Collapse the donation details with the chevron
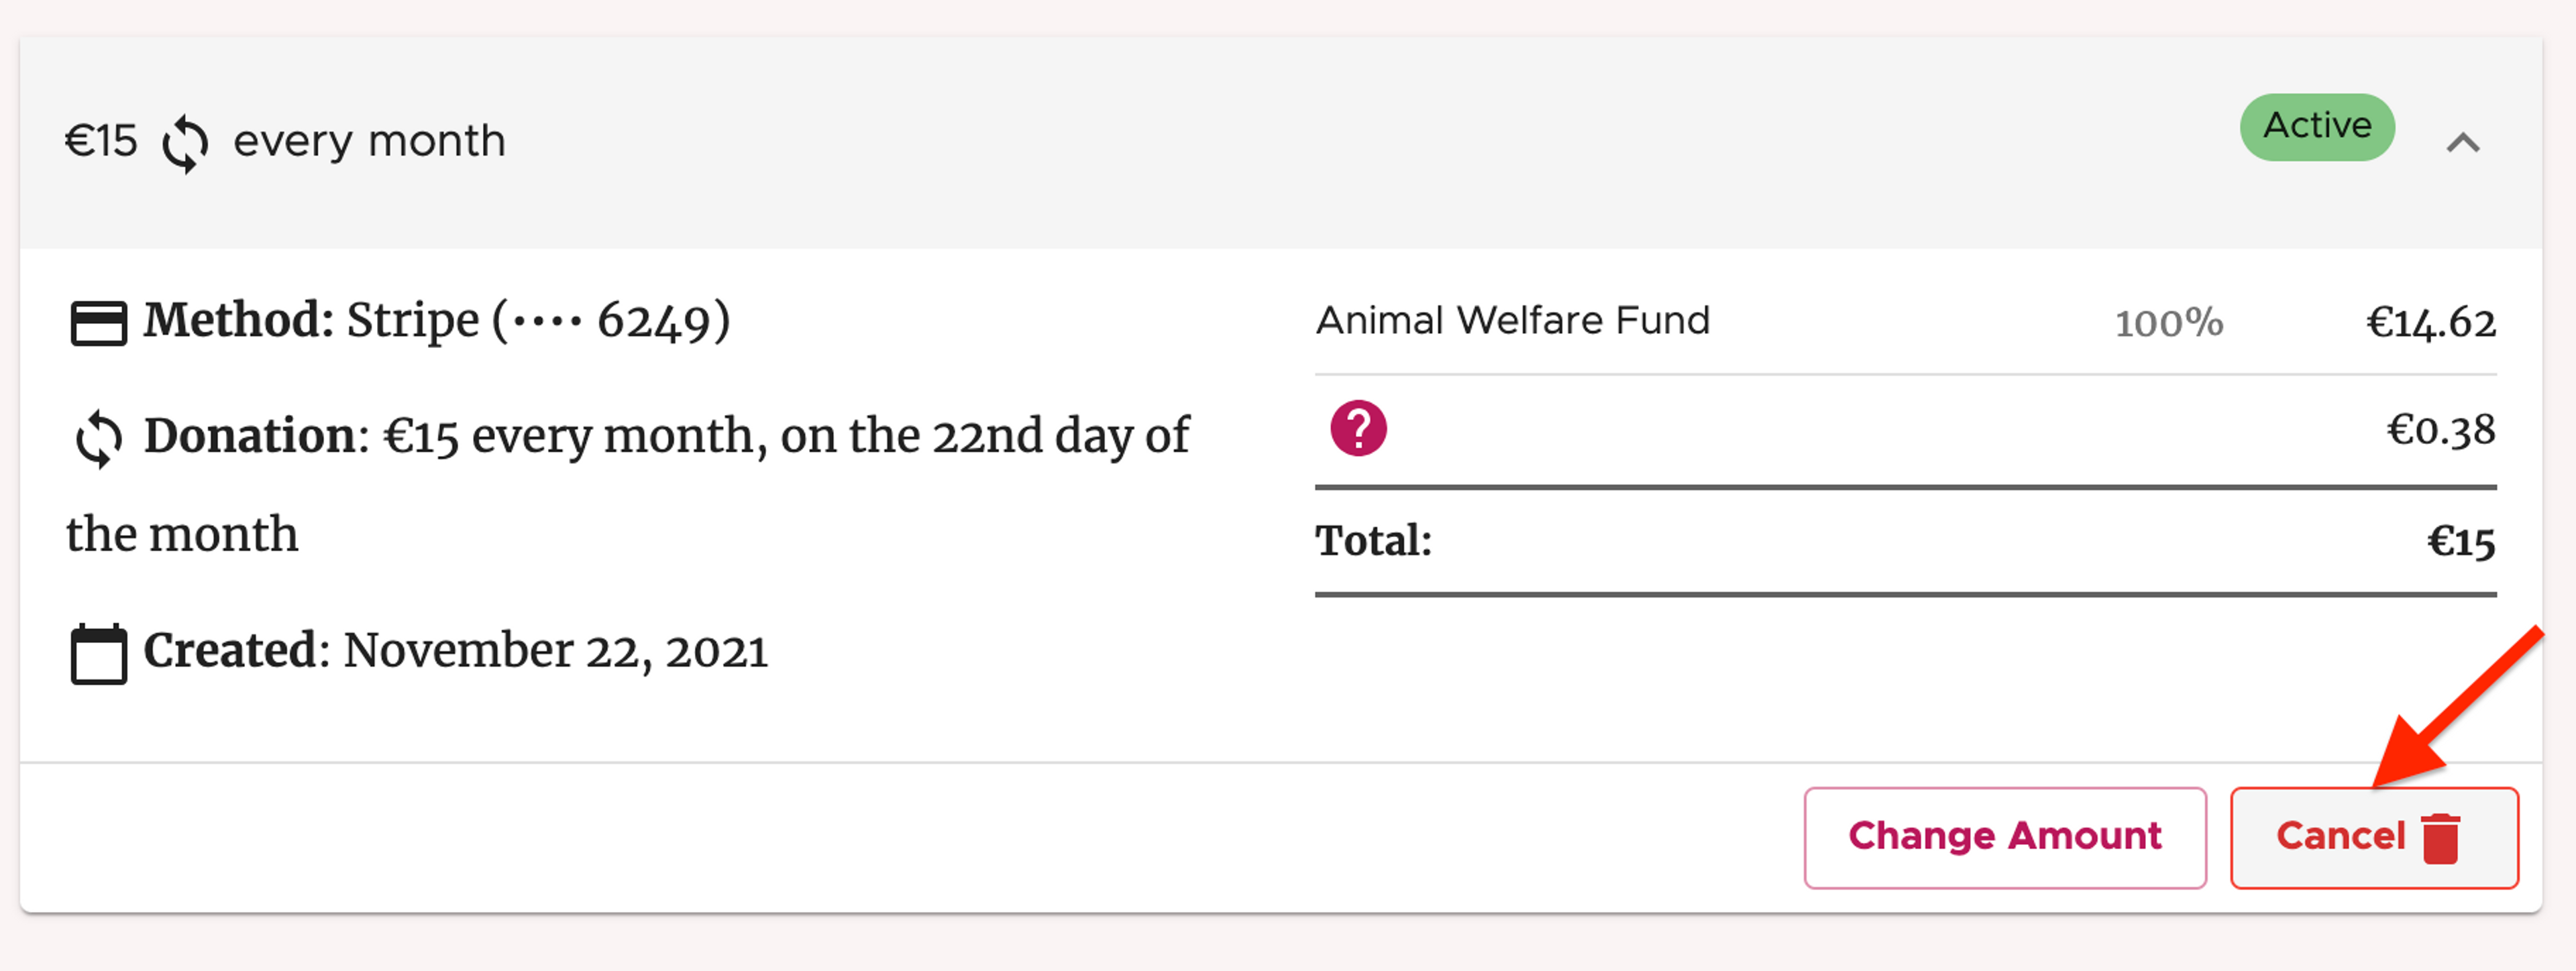Screen dimensions: 2576x971 (x=2464, y=142)
